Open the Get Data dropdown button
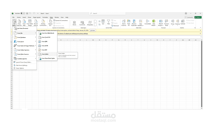 pyautogui.click(x=14, y=23)
